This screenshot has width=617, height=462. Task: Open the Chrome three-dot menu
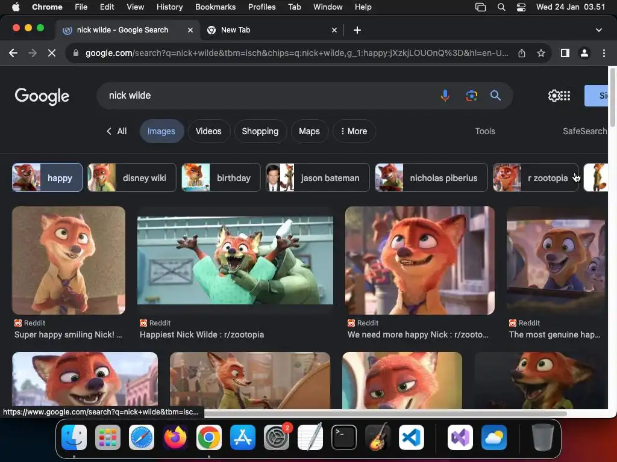pyautogui.click(x=604, y=53)
